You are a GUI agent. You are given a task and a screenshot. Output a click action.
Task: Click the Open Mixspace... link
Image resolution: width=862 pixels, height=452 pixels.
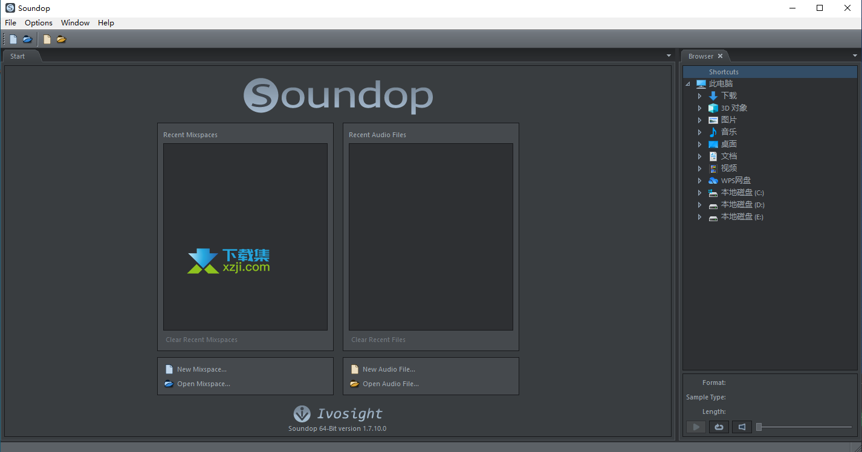pyautogui.click(x=204, y=384)
